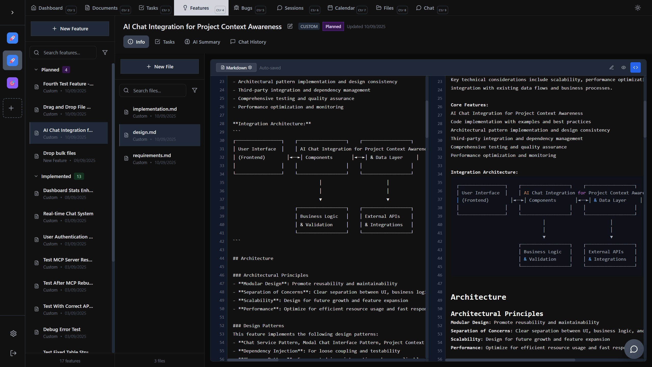Image resolution: width=652 pixels, height=367 pixels.
Task: Open the floating chat bubble button
Action: point(634,349)
